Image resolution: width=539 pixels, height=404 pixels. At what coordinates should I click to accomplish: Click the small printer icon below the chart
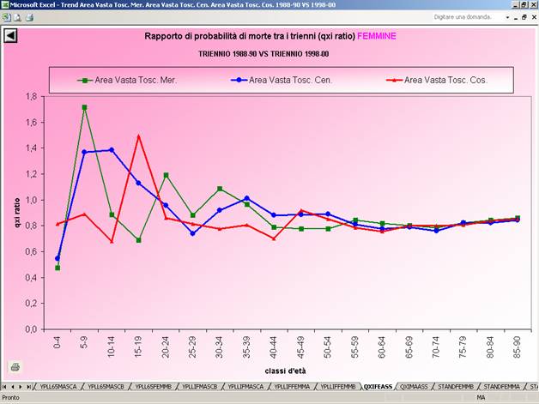[15, 366]
